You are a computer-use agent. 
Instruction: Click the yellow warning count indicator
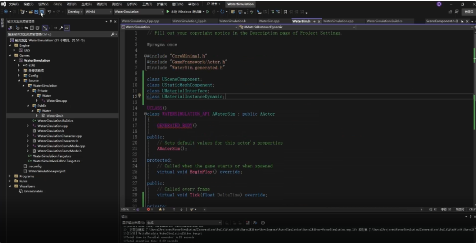pyautogui.click(x=162, y=209)
